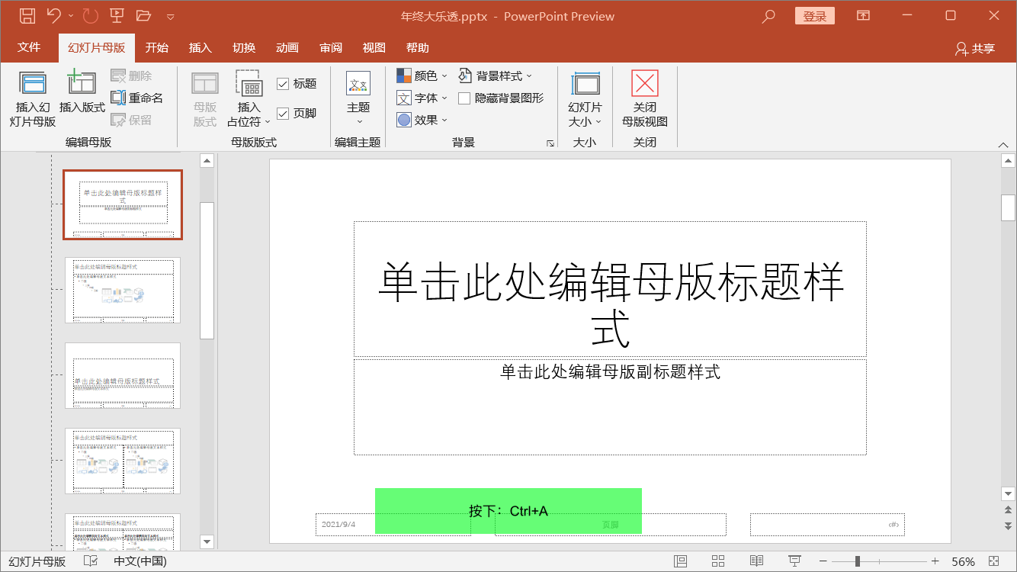This screenshot has height=572, width=1017.
Task: Insert a new layout (插入版式)
Action: click(x=82, y=92)
